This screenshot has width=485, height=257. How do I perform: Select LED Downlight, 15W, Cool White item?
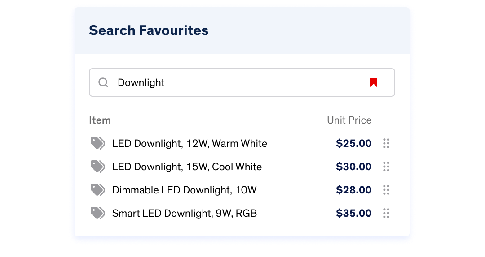tap(187, 167)
